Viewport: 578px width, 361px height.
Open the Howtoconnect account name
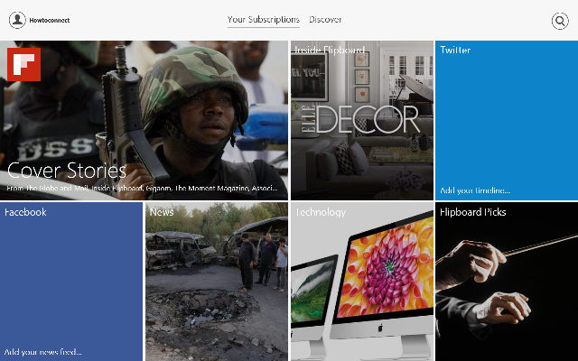click(50, 20)
